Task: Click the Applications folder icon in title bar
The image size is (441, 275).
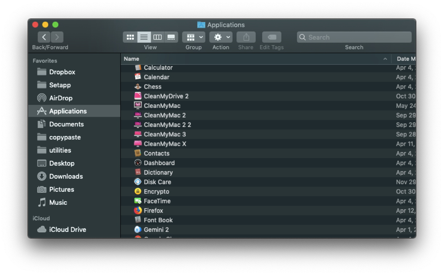Action: click(x=201, y=25)
